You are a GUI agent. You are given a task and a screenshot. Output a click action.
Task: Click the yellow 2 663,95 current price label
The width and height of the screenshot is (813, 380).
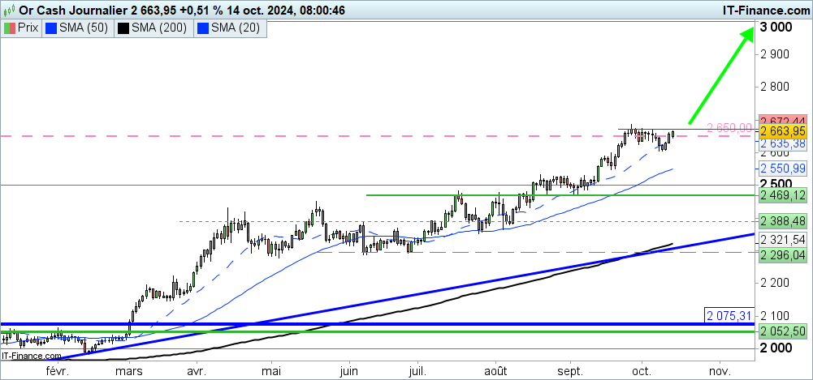click(x=782, y=130)
